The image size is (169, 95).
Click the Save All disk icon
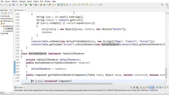6,5
